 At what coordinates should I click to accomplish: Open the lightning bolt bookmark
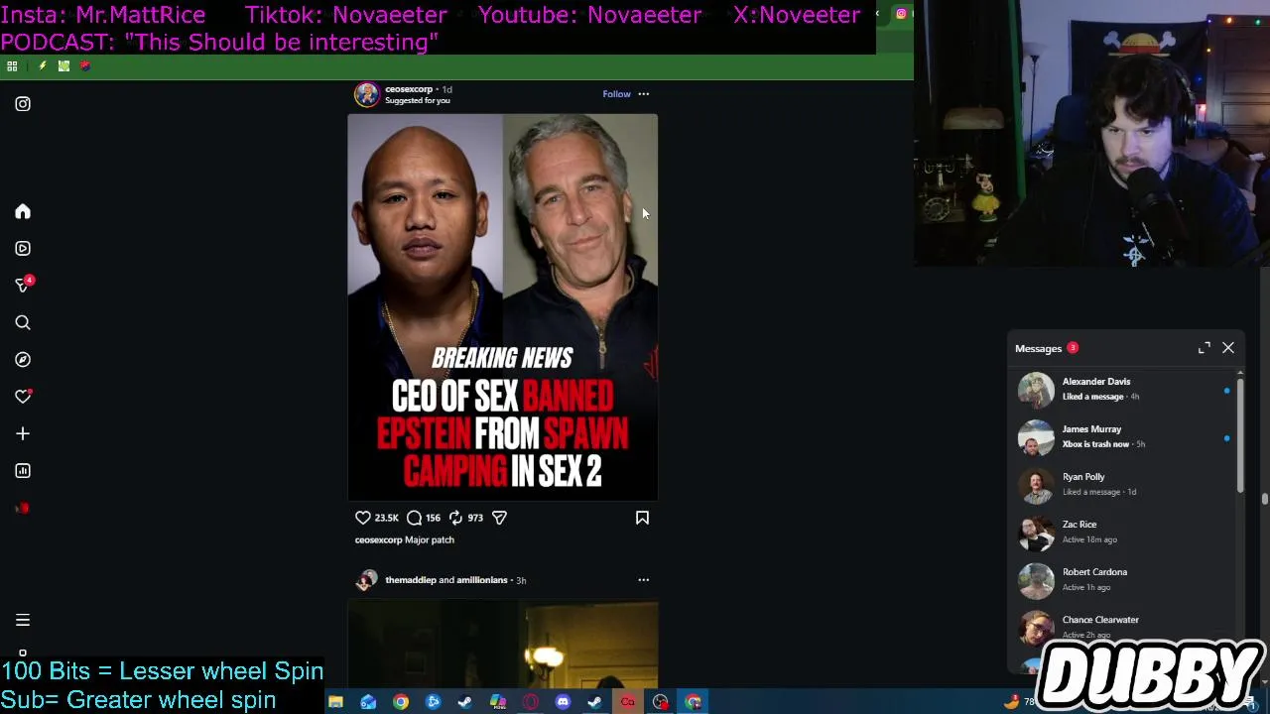[x=42, y=66]
